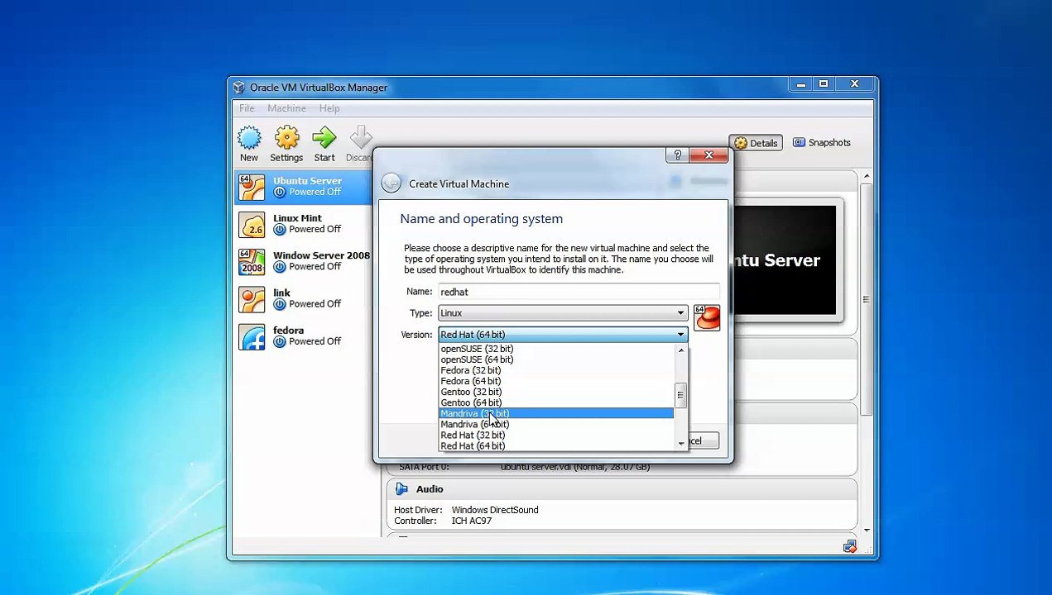Click the version list scrollbar thumb
Screen dimensions: 1052x595
point(680,396)
